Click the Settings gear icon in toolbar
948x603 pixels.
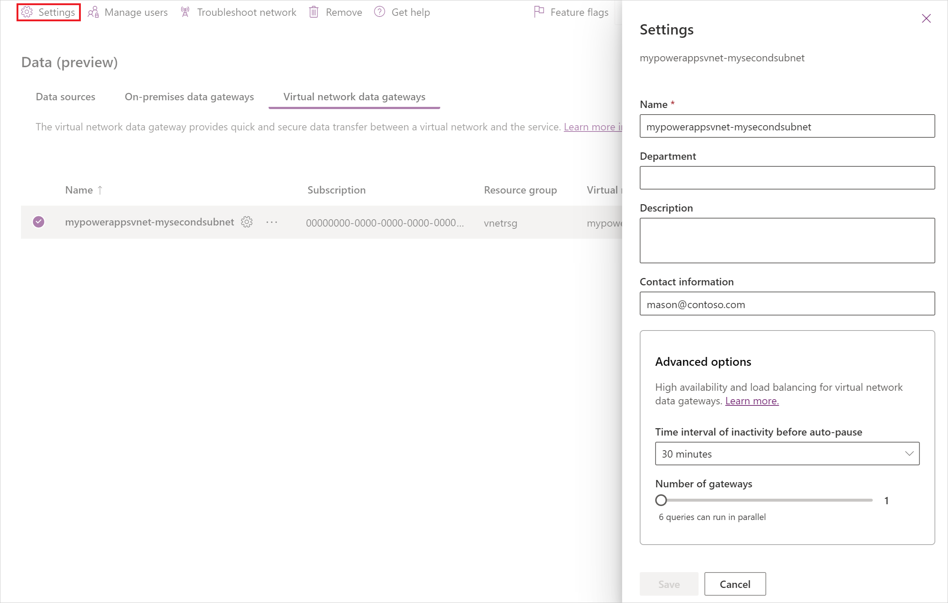tap(27, 12)
